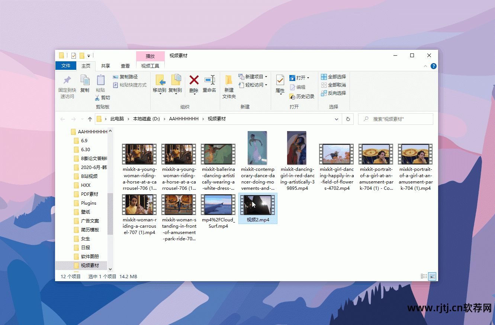Open New item (新建项目) dropdown

point(253,77)
